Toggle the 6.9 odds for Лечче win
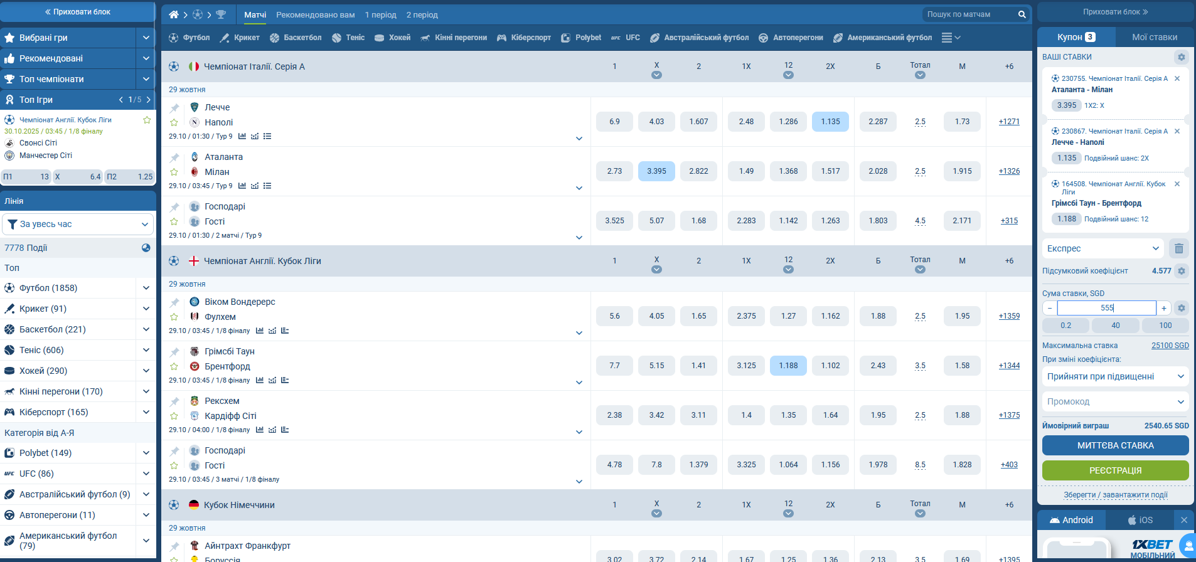Screen dimensions: 1196x562 (614, 122)
